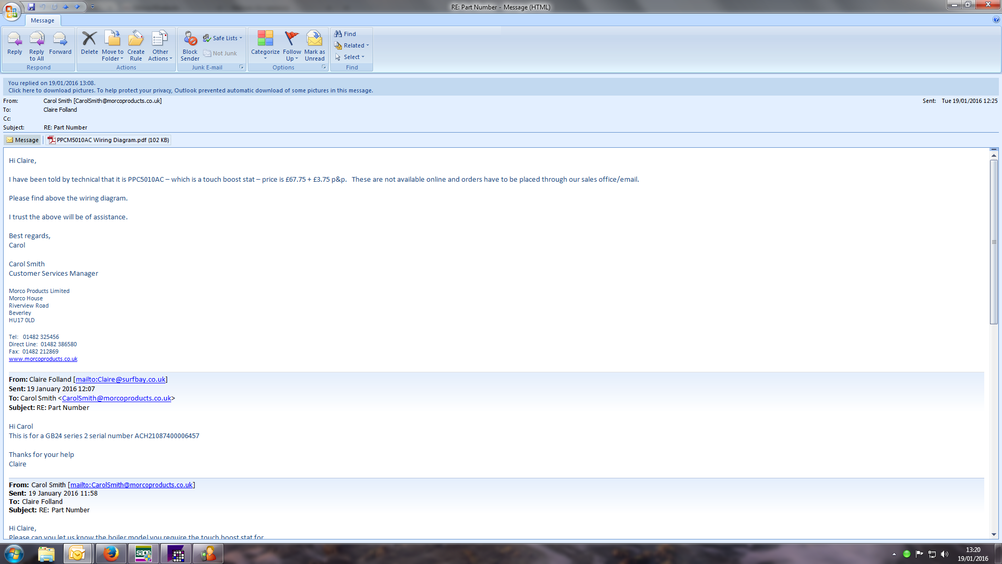The height and width of the screenshot is (564, 1002).
Task: Open Firefox from the taskbar
Action: 110,554
